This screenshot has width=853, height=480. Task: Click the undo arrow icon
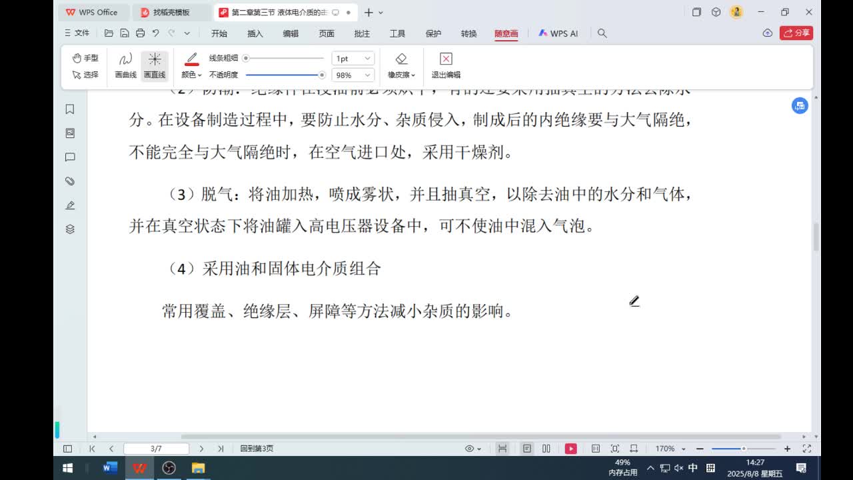[x=155, y=33]
